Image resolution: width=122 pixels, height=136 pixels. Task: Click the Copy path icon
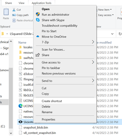click(x=14, y=15)
